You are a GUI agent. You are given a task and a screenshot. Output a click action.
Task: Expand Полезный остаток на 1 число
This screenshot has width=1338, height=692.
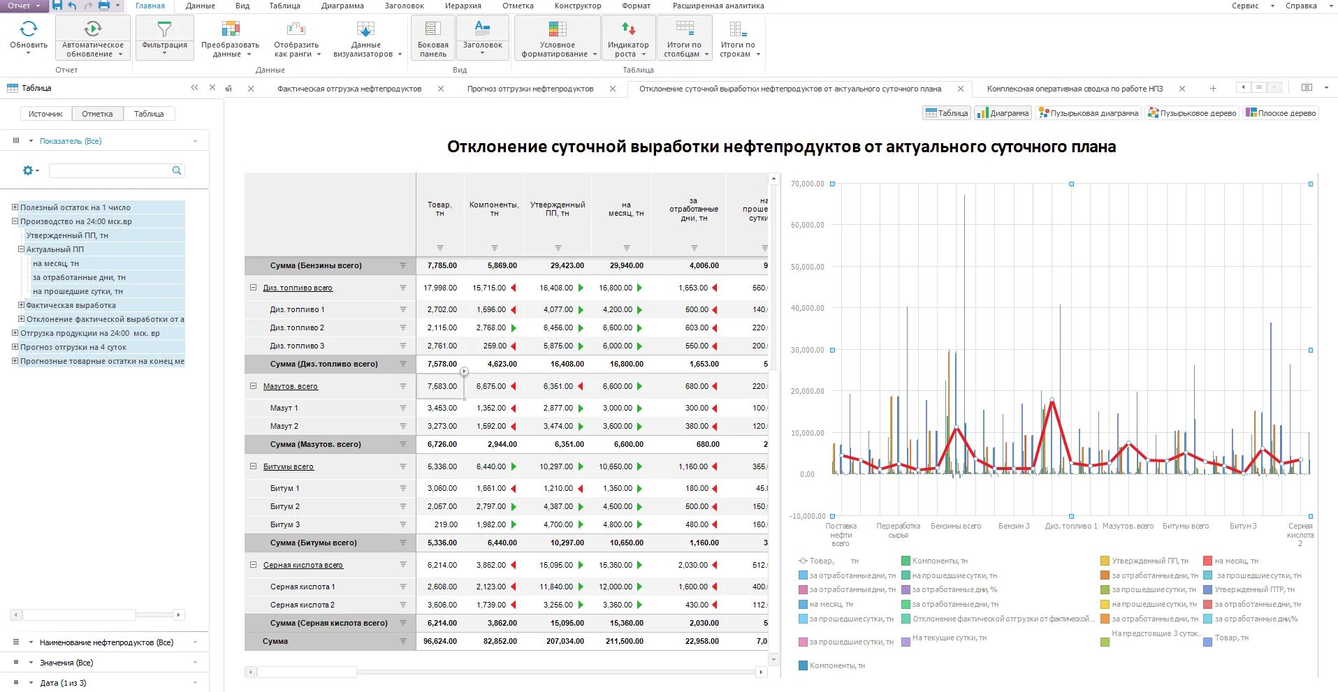click(x=15, y=207)
